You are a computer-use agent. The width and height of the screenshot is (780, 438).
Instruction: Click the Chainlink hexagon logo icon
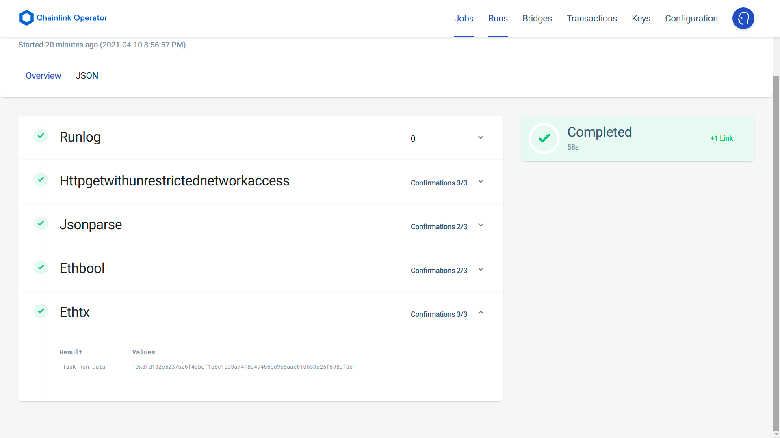(x=26, y=18)
